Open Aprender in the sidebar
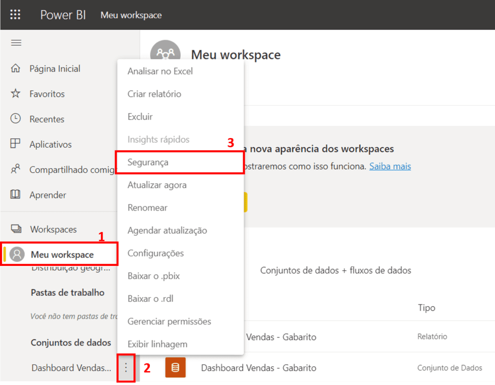 click(48, 195)
